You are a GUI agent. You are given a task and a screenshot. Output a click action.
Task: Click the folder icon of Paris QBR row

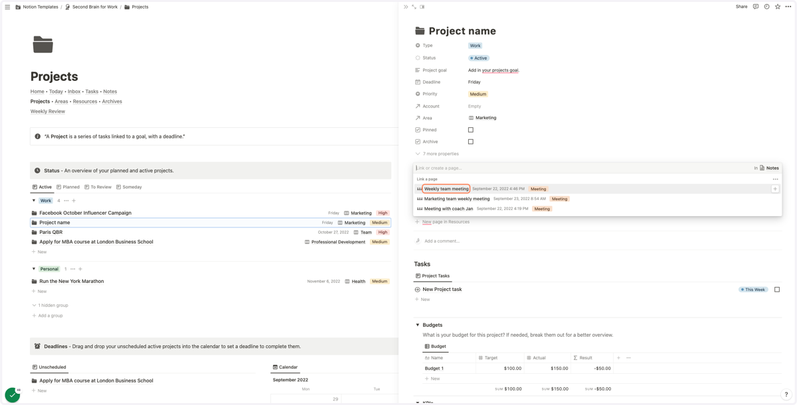pyautogui.click(x=34, y=232)
